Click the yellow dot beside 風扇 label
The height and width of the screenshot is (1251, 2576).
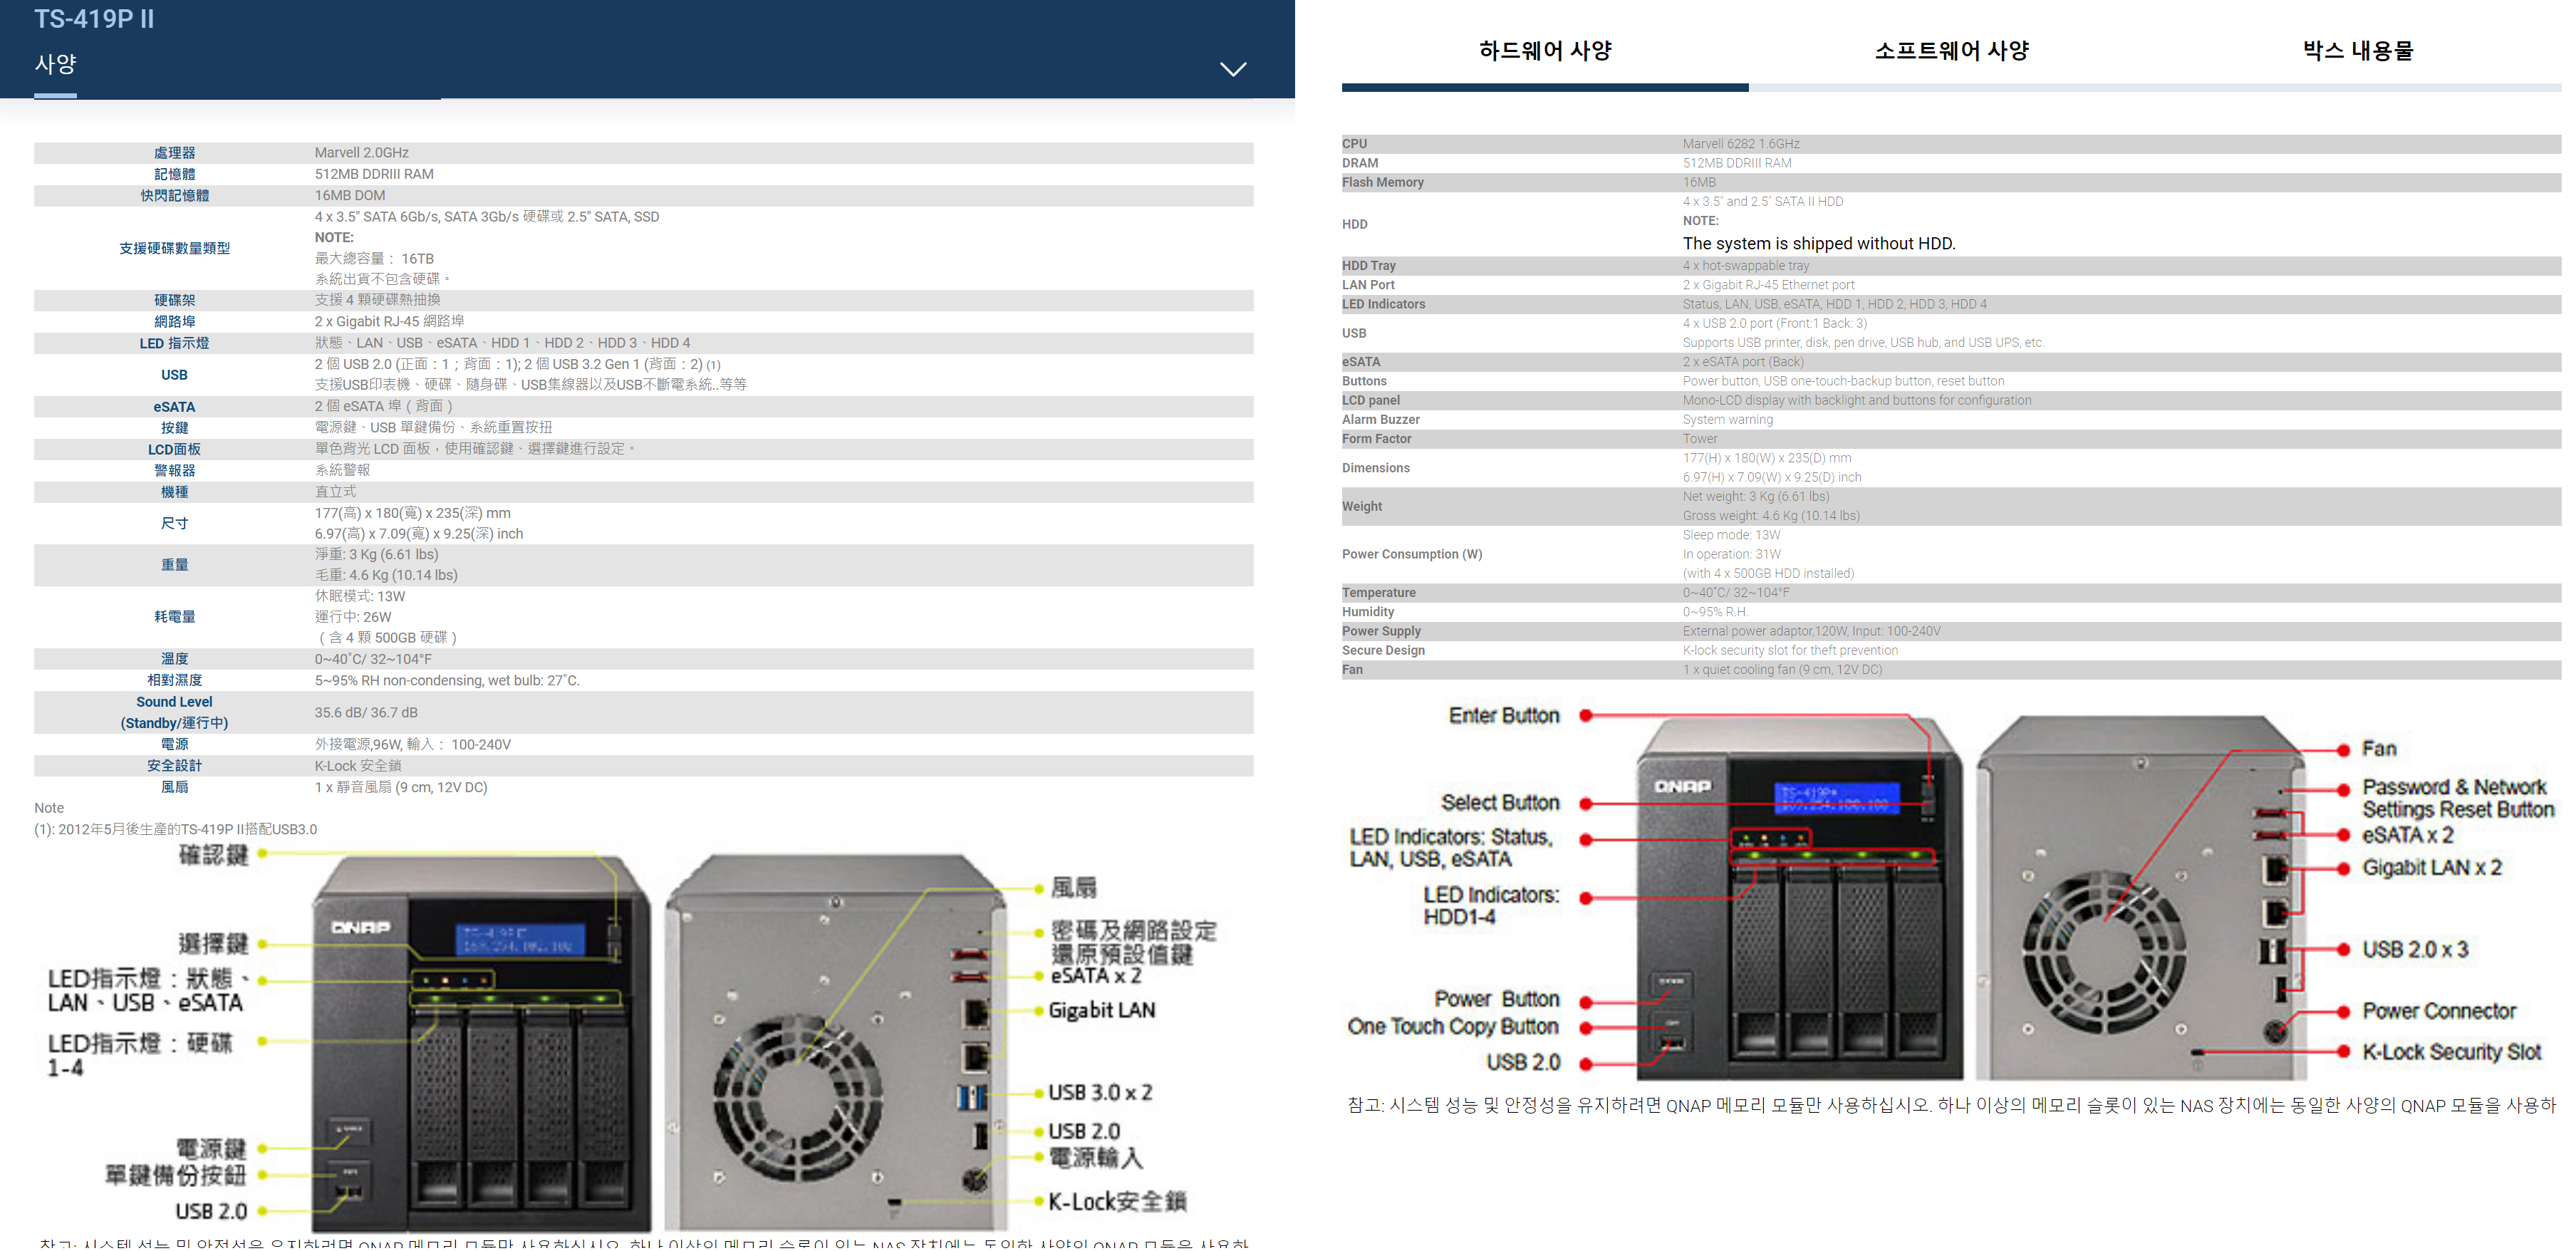point(1039,888)
